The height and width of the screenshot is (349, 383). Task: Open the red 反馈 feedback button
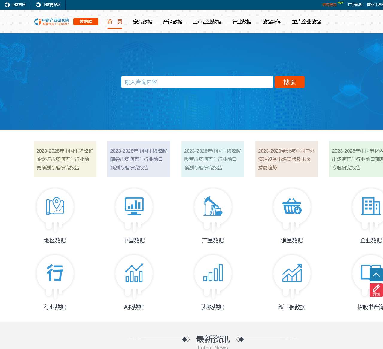point(376,290)
